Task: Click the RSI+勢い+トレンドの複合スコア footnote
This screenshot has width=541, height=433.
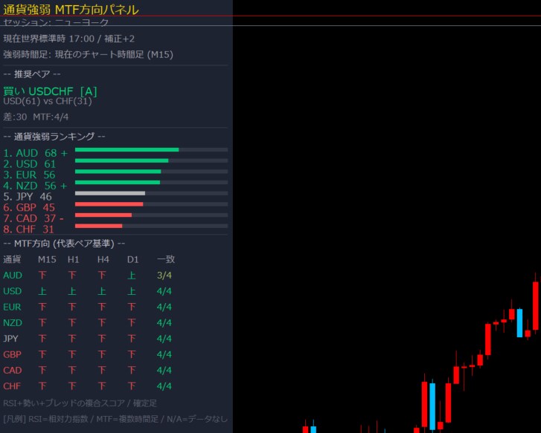Action: click(80, 403)
